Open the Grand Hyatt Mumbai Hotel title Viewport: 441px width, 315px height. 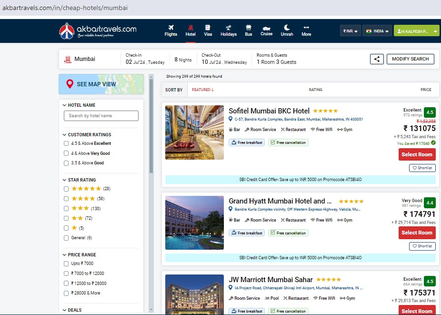[280, 201]
